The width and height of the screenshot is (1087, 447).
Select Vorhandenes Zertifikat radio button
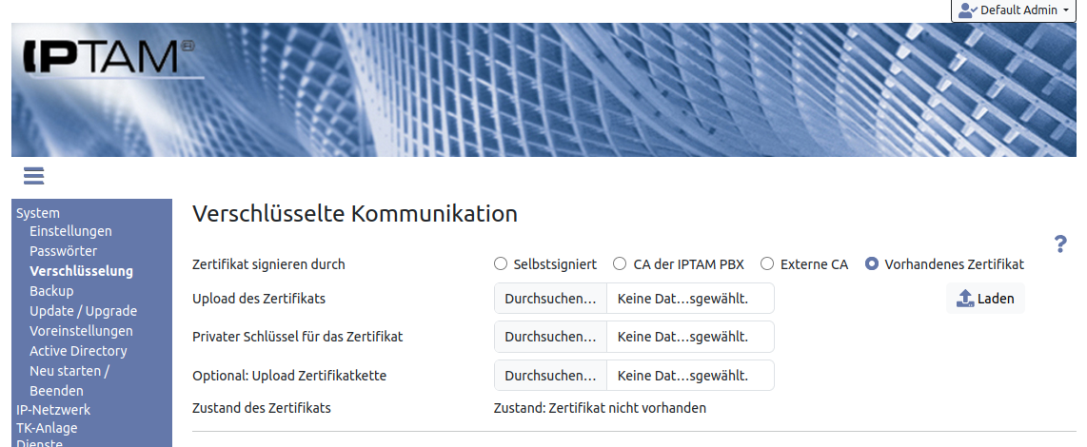[871, 264]
